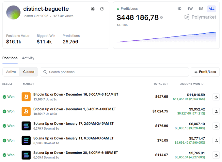Select the 1W timeframe toggle
Screen dimensions: 222x162
tap(190, 8)
